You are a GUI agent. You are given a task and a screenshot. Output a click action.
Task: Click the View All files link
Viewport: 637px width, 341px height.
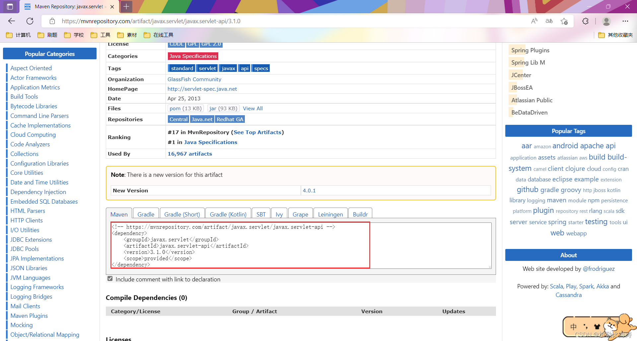[x=252, y=108]
